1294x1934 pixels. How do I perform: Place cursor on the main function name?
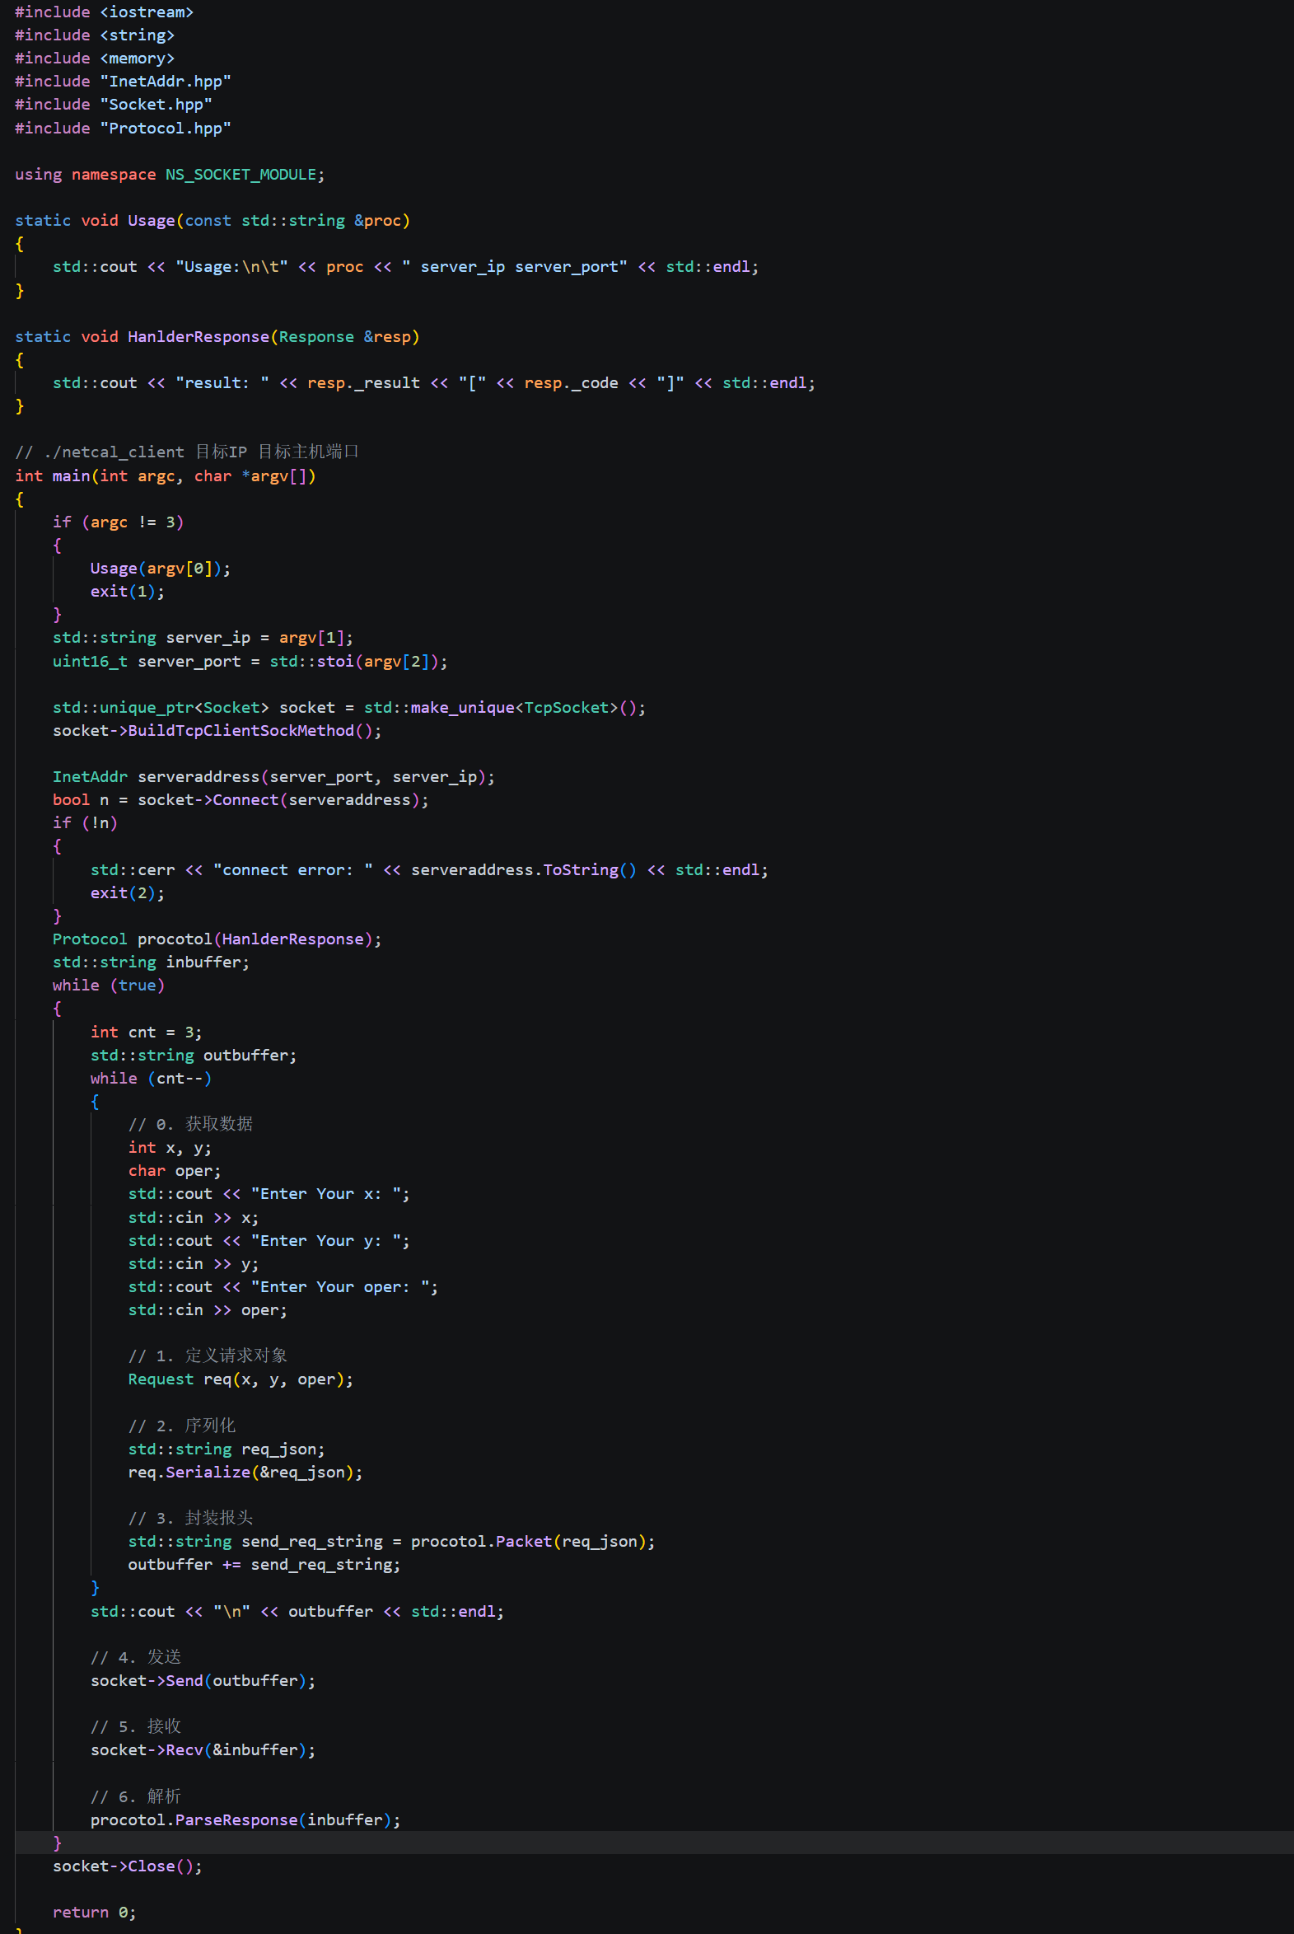click(x=72, y=476)
